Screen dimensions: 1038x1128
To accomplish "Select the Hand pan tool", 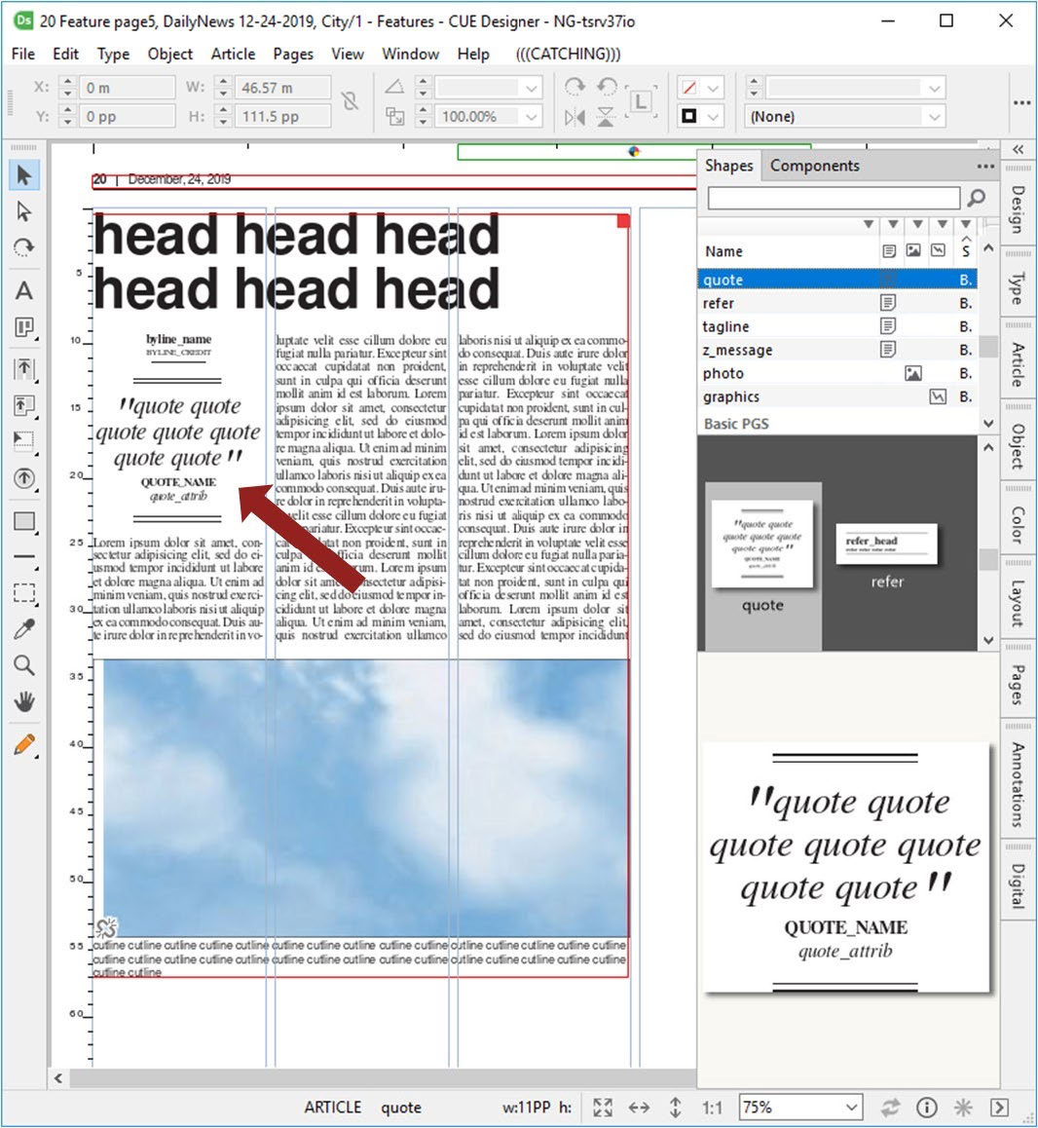I will tap(24, 701).
